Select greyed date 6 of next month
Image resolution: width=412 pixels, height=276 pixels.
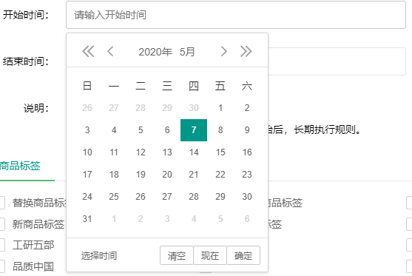coord(247,219)
